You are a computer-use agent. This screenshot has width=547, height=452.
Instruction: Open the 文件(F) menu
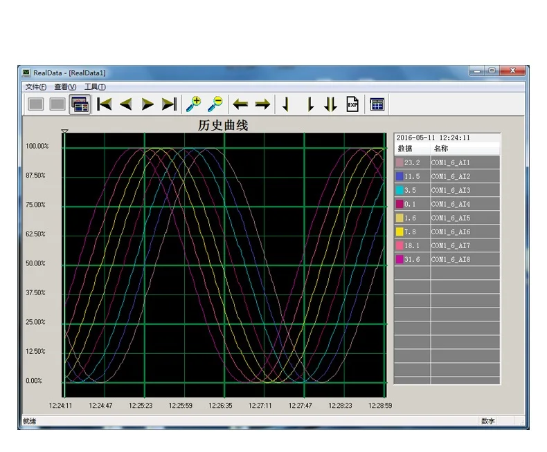(36, 87)
